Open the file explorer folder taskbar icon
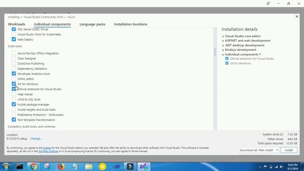 tap(89, 167)
